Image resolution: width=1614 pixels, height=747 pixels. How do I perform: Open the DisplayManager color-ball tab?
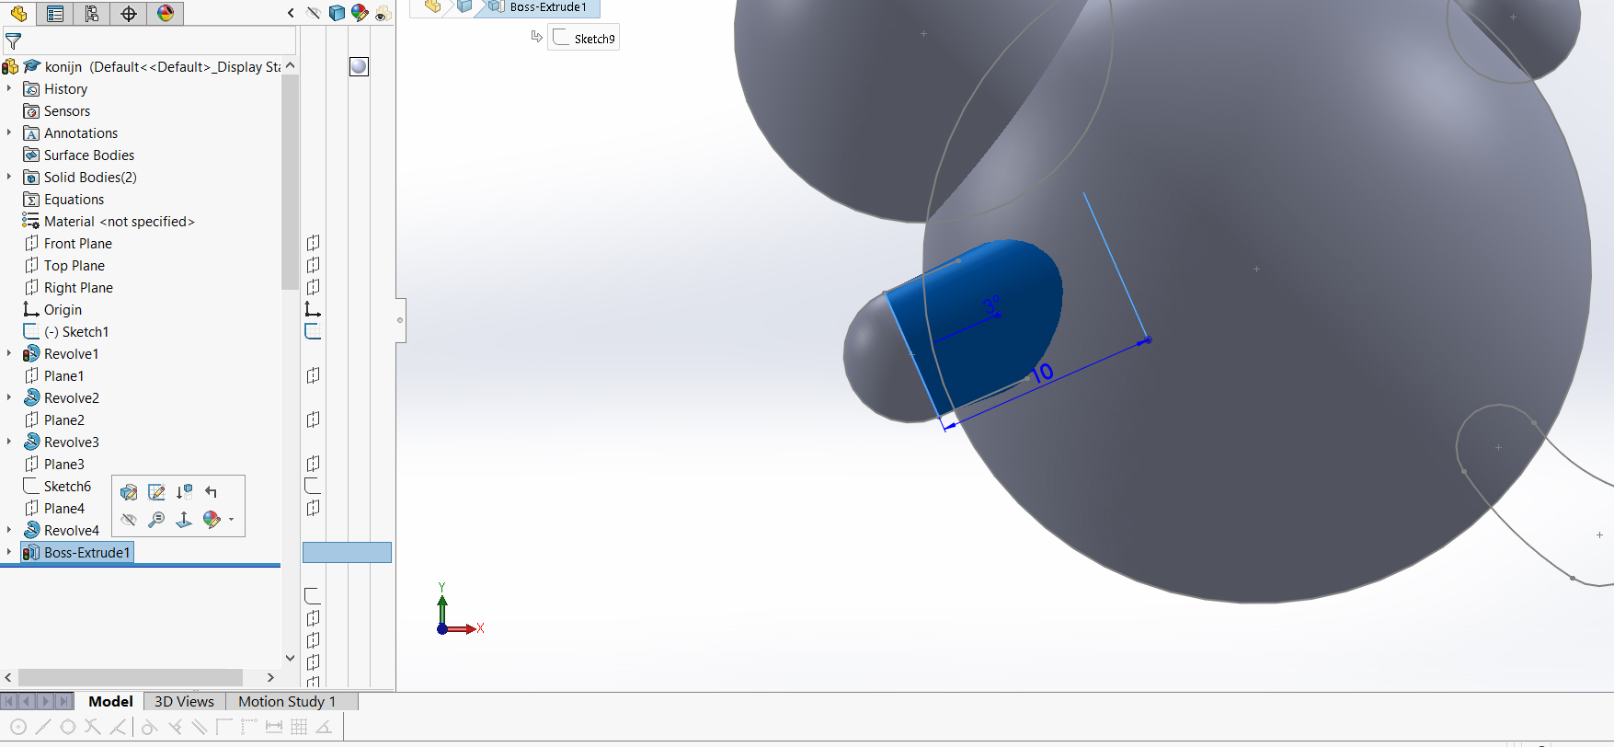coord(166,14)
